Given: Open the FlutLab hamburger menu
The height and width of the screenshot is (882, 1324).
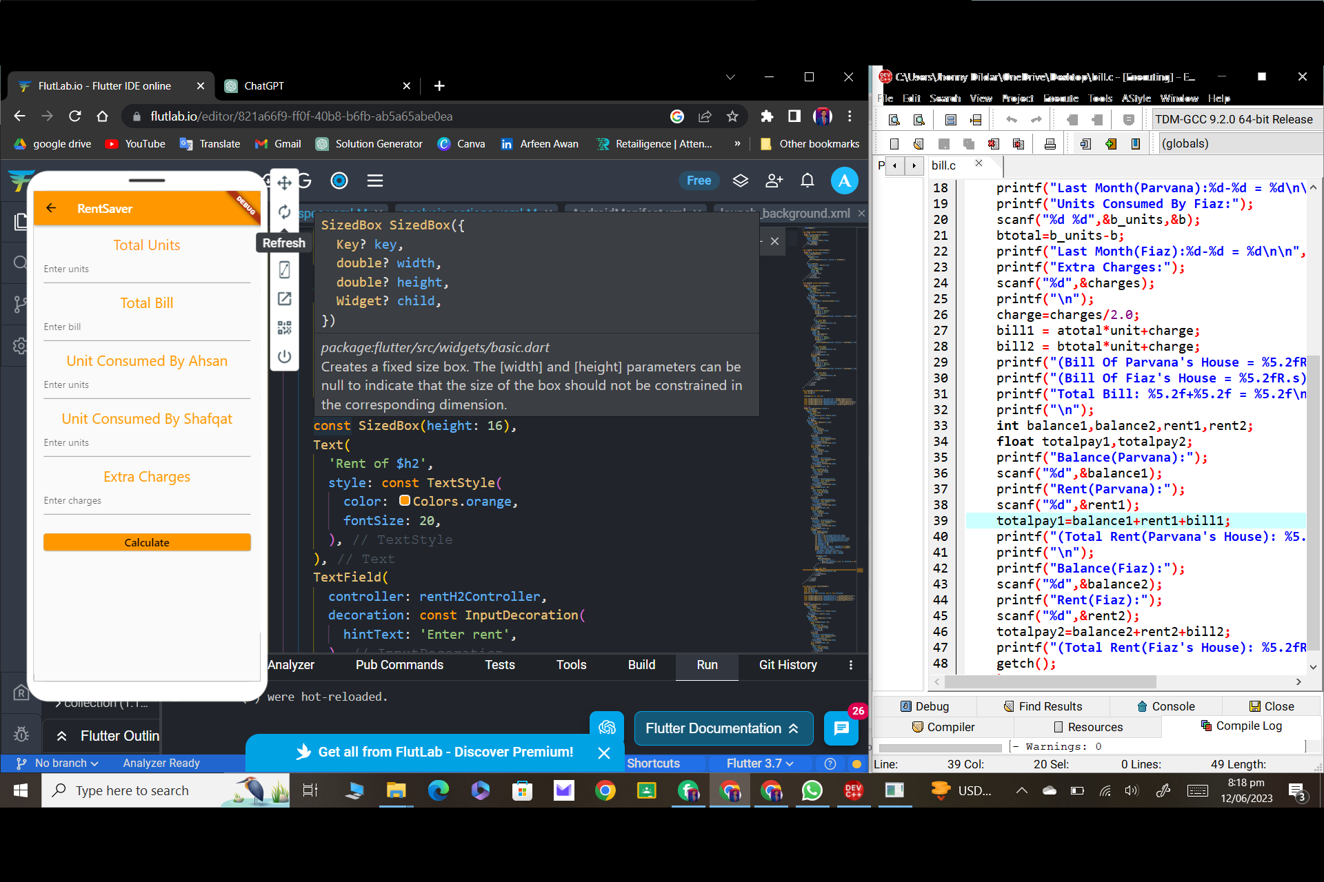Looking at the screenshot, I should (375, 181).
